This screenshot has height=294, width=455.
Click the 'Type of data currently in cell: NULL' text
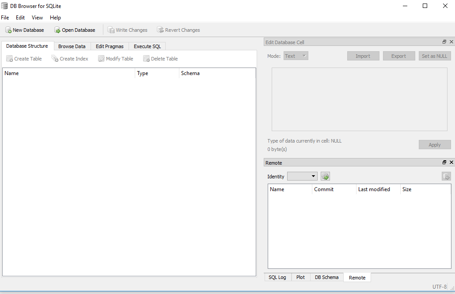click(x=304, y=141)
